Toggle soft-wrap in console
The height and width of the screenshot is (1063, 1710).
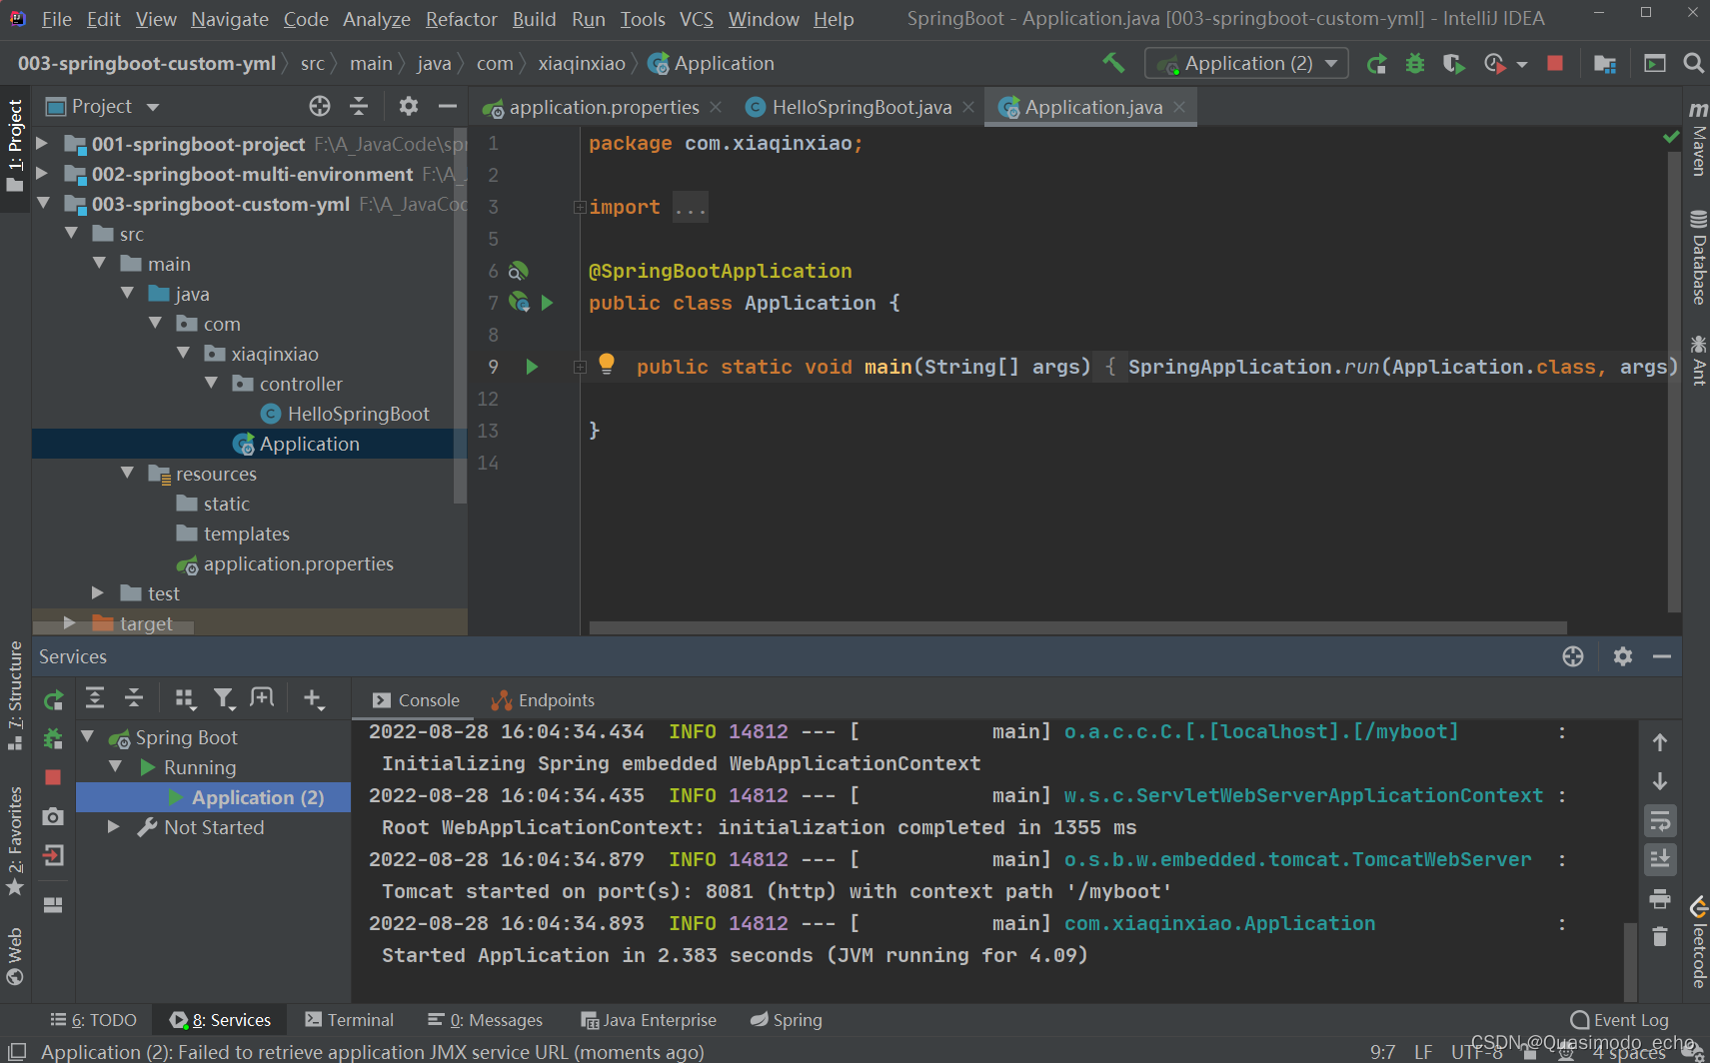(x=1660, y=821)
